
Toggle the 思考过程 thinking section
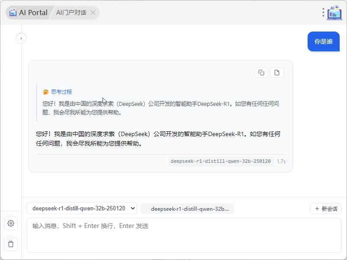click(x=61, y=92)
